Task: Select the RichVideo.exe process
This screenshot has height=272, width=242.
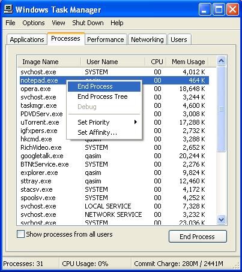Action: pos(114,147)
